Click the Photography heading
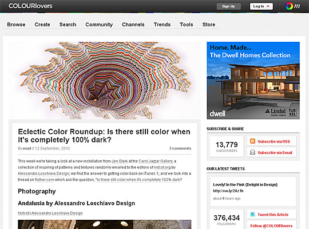This screenshot has width=309, height=229. click(x=37, y=191)
